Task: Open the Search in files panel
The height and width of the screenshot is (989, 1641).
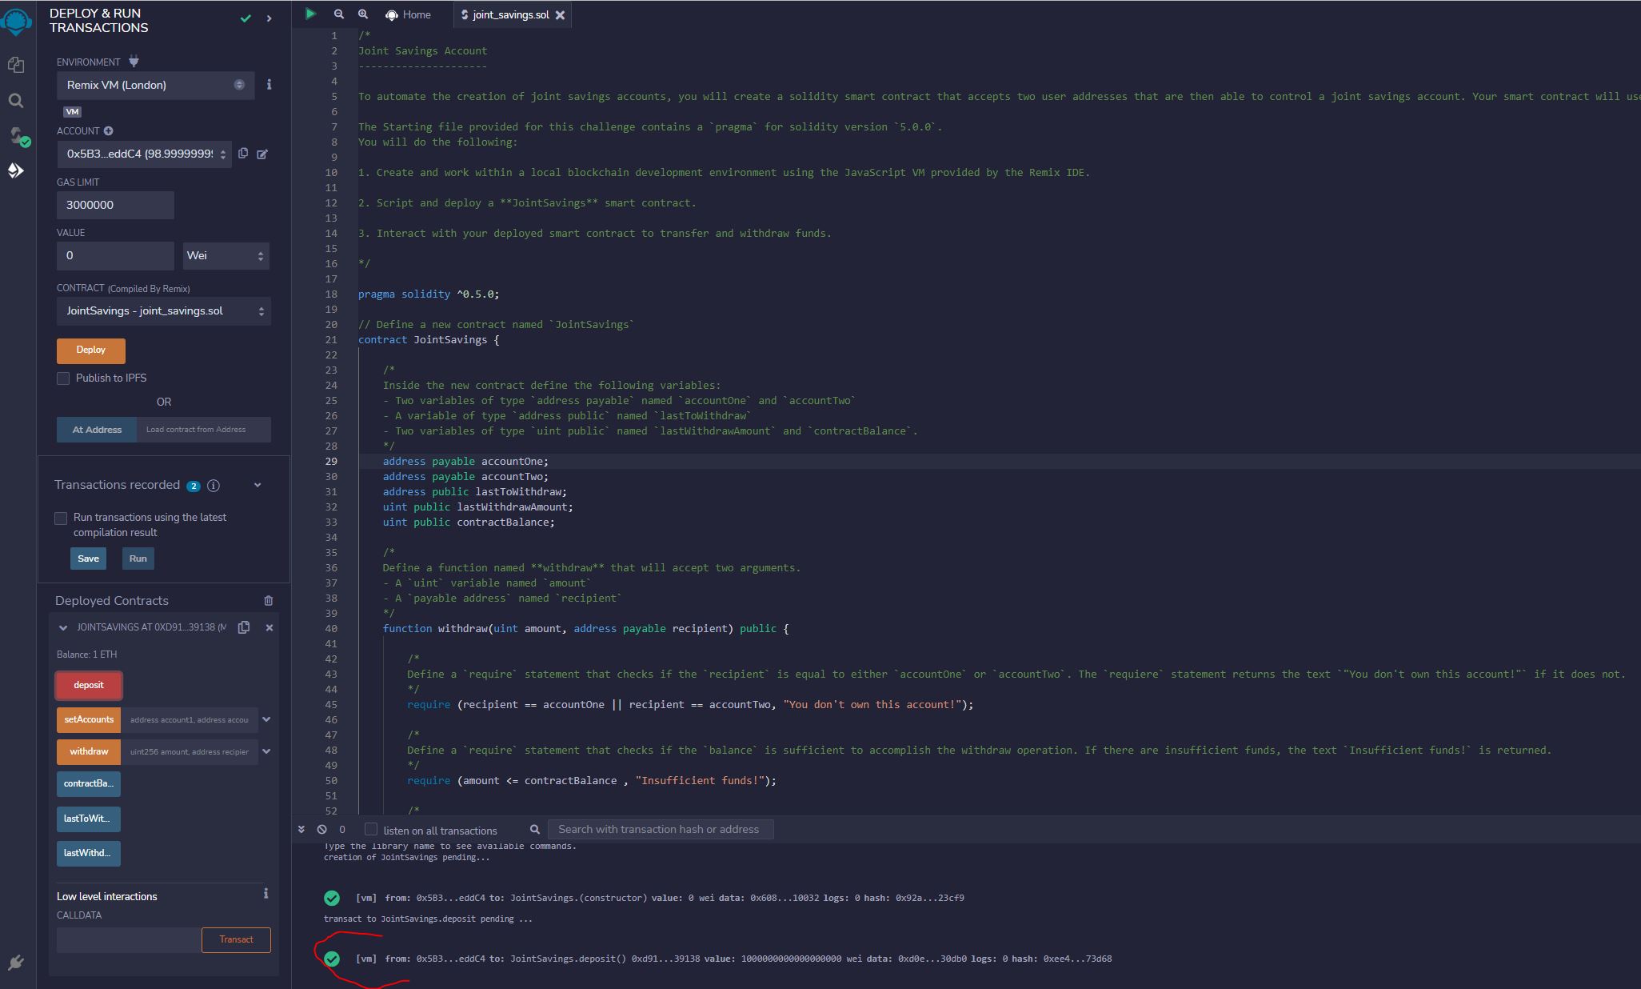Action: pos(16,101)
